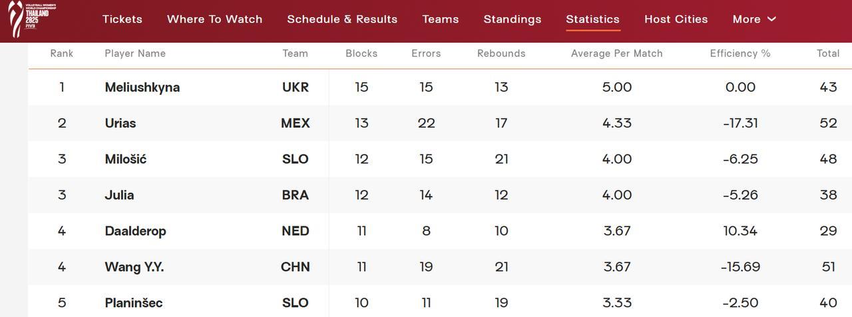Image resolution: width=852 pixels, height=317 pixels.
Task: Click the FIVB Thailand 2025 logo
Action: [x=32, y=19]
